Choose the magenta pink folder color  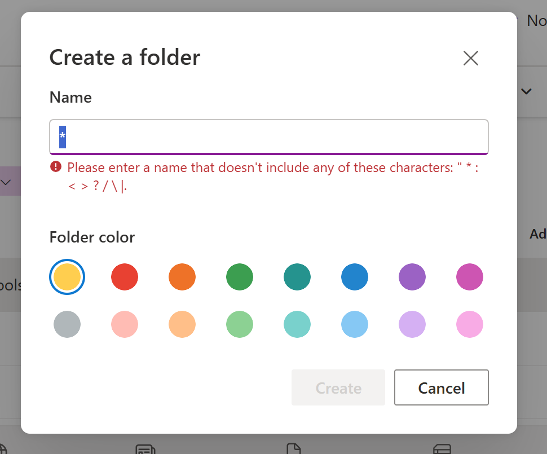click(470, 277)
